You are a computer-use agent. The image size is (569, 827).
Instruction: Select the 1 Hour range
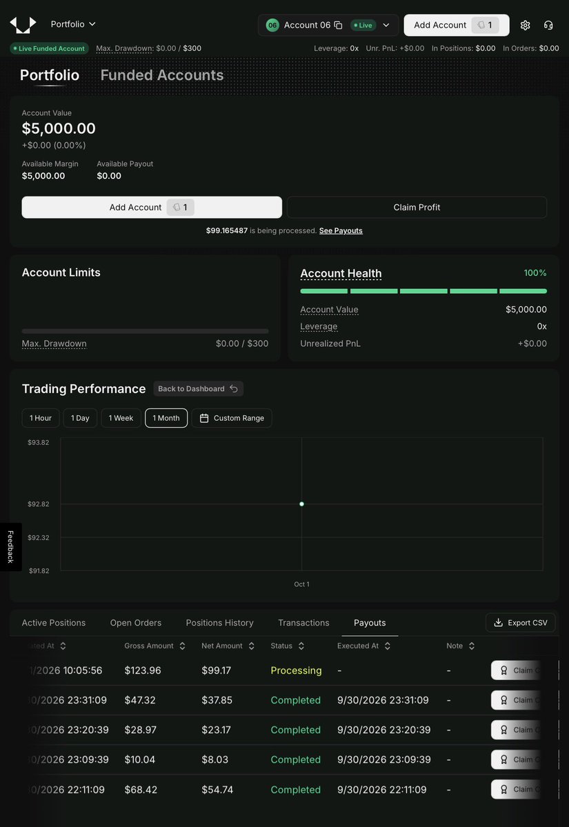click(x=41, y=418)
